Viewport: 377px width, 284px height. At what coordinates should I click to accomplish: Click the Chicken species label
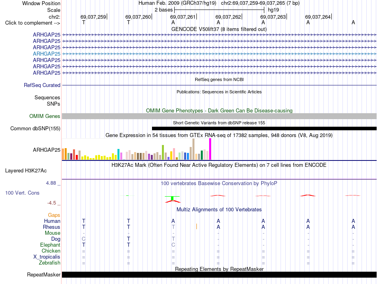click(x=51, y=251)
